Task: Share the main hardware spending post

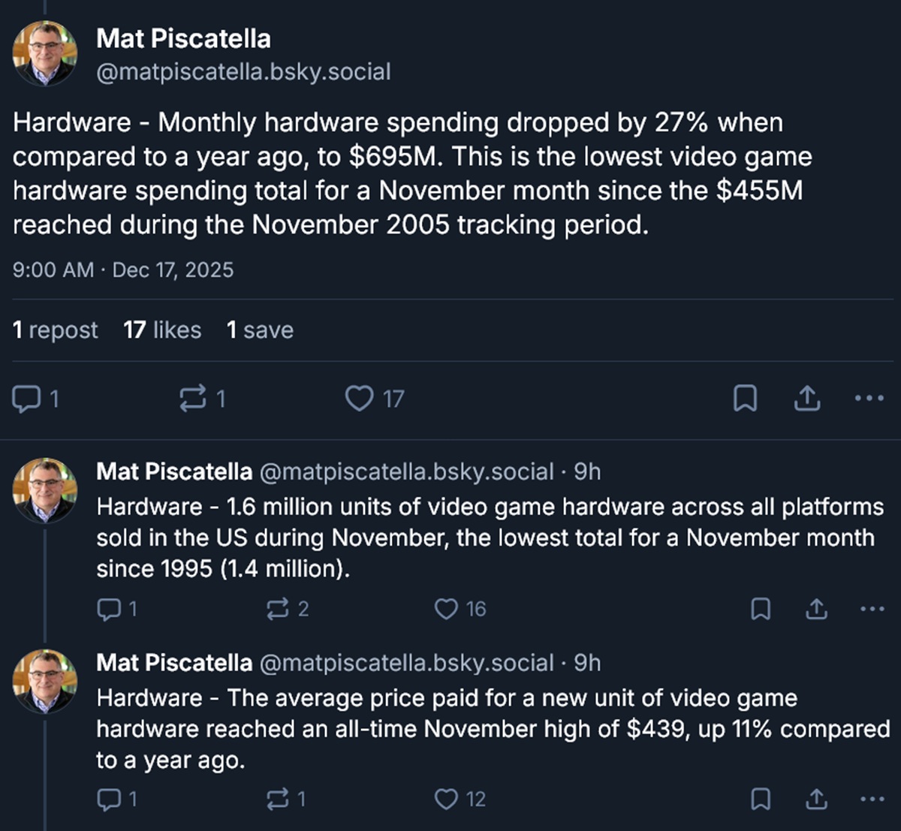Action: pos(807,399)
